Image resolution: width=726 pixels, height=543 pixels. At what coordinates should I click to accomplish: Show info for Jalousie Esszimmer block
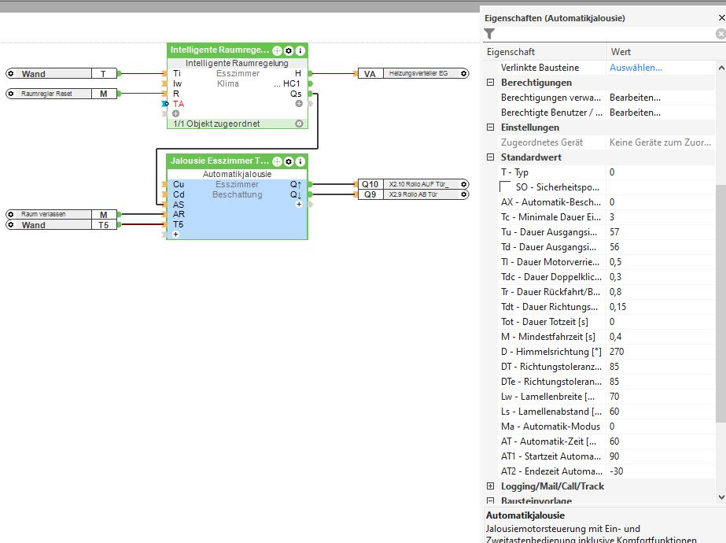[x=300, y=161]
